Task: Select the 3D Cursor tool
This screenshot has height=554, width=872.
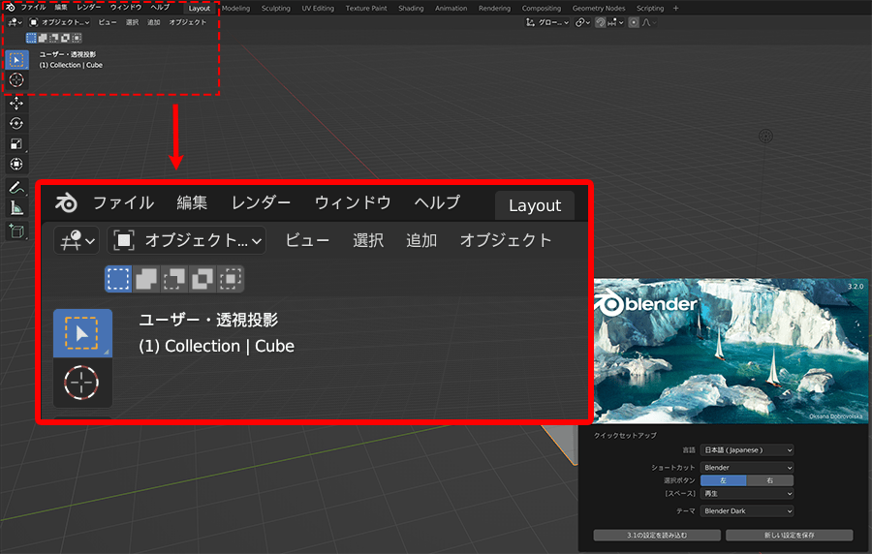Action: [x=16, y=79]
